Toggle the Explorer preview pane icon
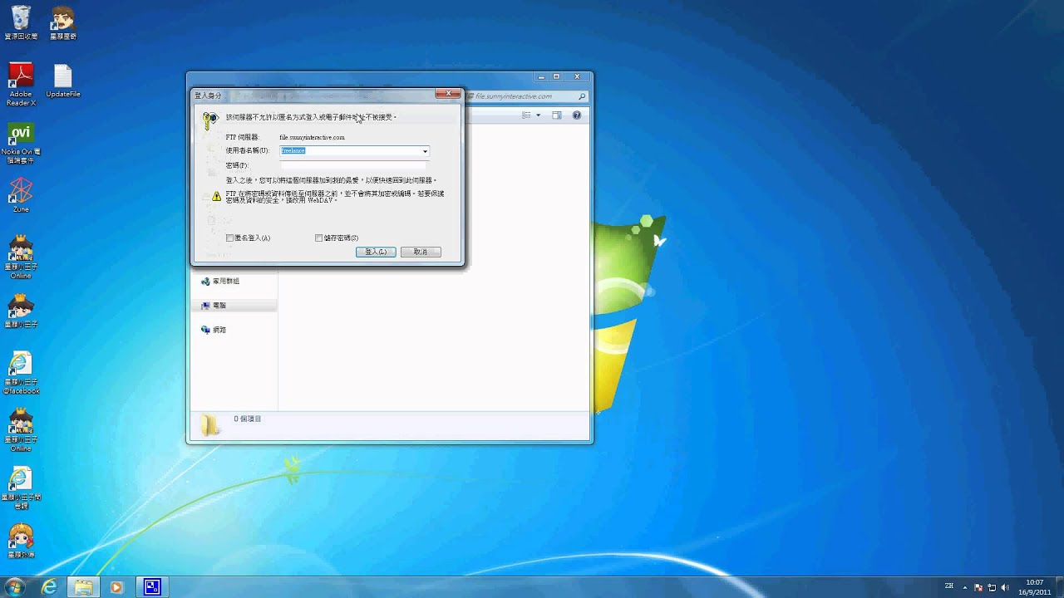1064x598 pixels. point(557,115)
